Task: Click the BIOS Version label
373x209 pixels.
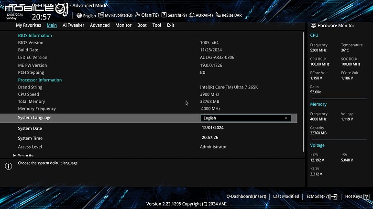Action: (31, 42)
